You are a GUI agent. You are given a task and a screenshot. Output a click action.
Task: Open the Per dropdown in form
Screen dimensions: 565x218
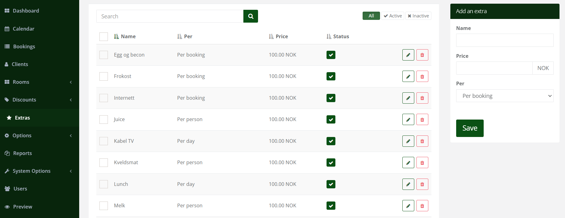pos(504,96)
